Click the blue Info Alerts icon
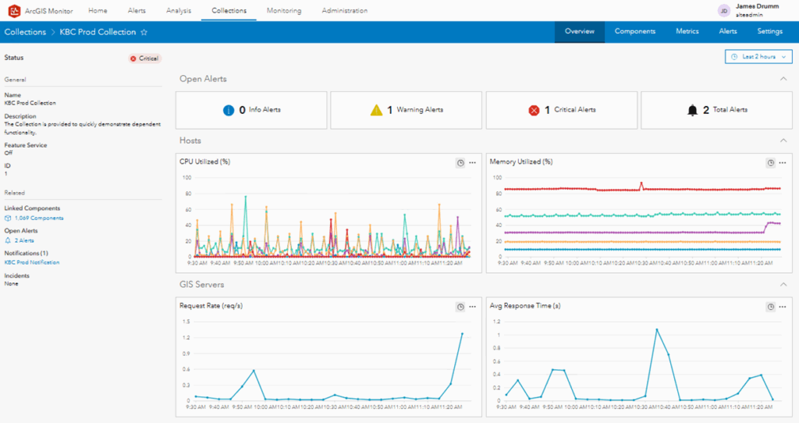The width and height of the screenshot is (799, 423). (229, 110)
